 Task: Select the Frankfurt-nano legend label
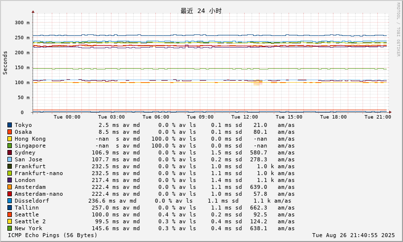pyautogui.click(x=39, y=174)
